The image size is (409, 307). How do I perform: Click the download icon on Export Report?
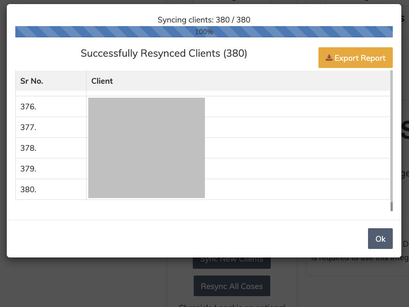(328, 58)
